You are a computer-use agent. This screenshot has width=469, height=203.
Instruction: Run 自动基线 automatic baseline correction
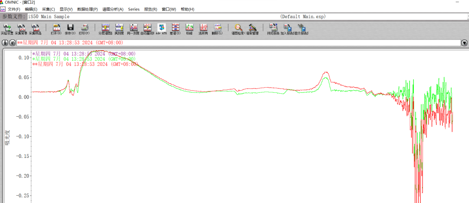coord(147,29)
